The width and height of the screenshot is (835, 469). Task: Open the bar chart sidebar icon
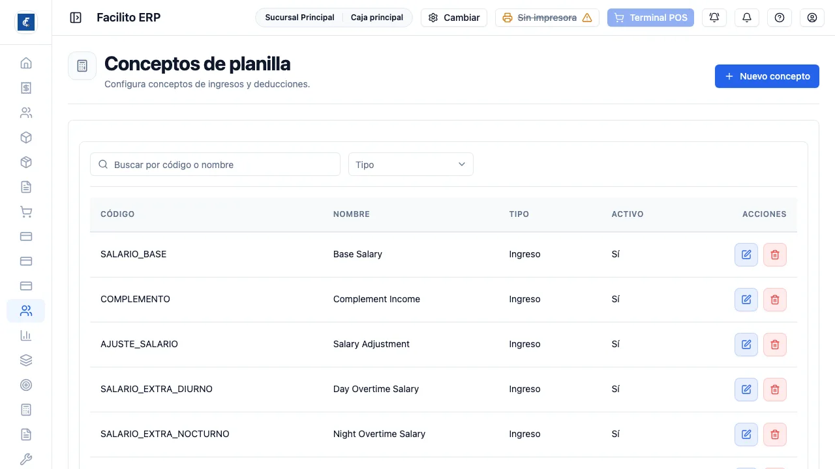tap(26, 335)
